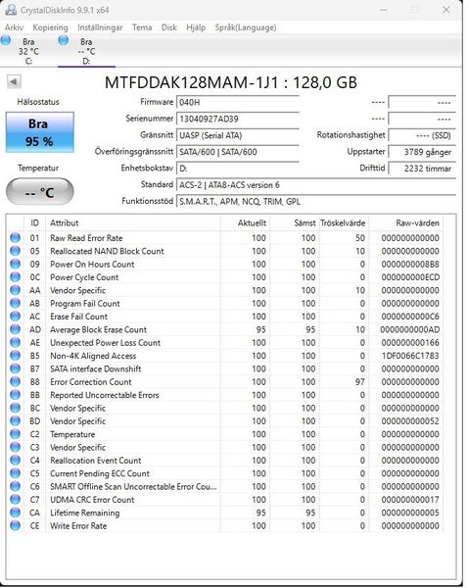Click status orb for Reallocation Event Count

pos(15,461)
